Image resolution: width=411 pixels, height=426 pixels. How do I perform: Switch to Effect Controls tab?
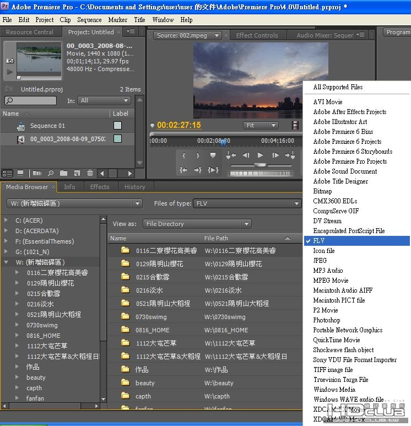(x=257, y=35)
